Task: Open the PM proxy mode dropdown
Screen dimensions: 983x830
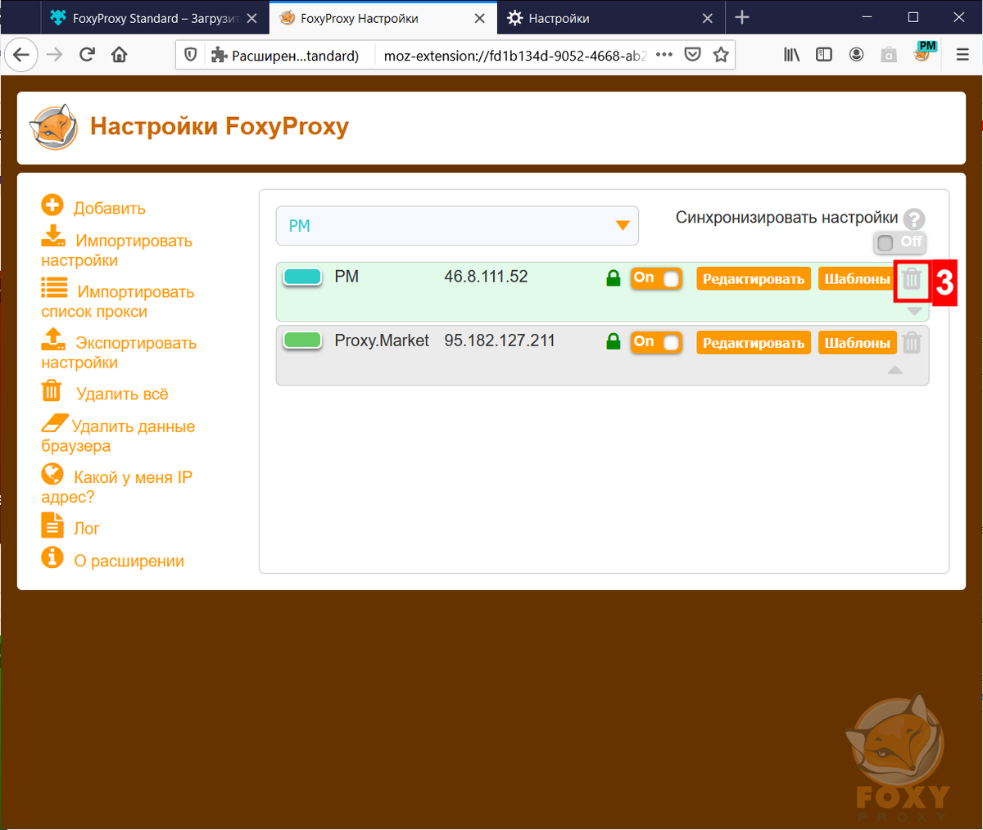Action: click(457, 226)
